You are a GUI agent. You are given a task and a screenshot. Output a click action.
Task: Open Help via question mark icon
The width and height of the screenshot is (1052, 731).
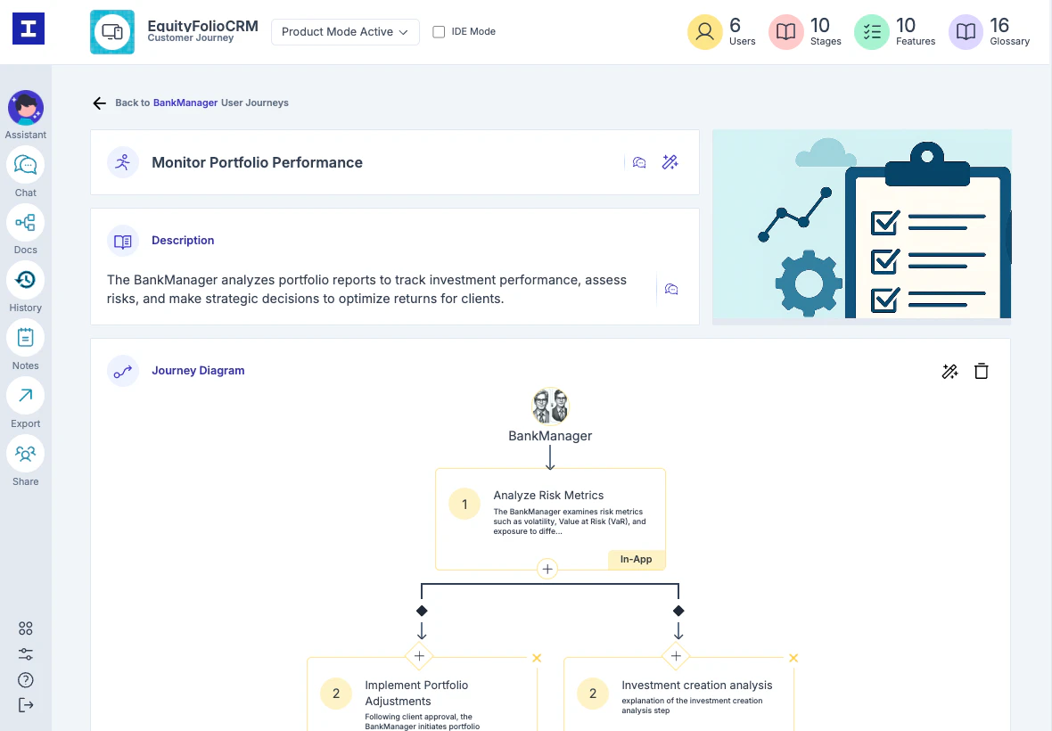25,680
